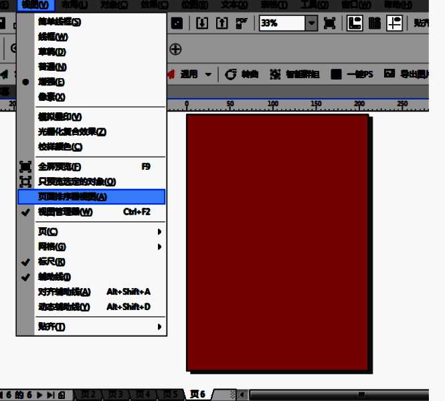Toggle the 标尺(R) rulers option
This screenshot has width=445, height=401.
pyautogui.click(x=52, y=262)
